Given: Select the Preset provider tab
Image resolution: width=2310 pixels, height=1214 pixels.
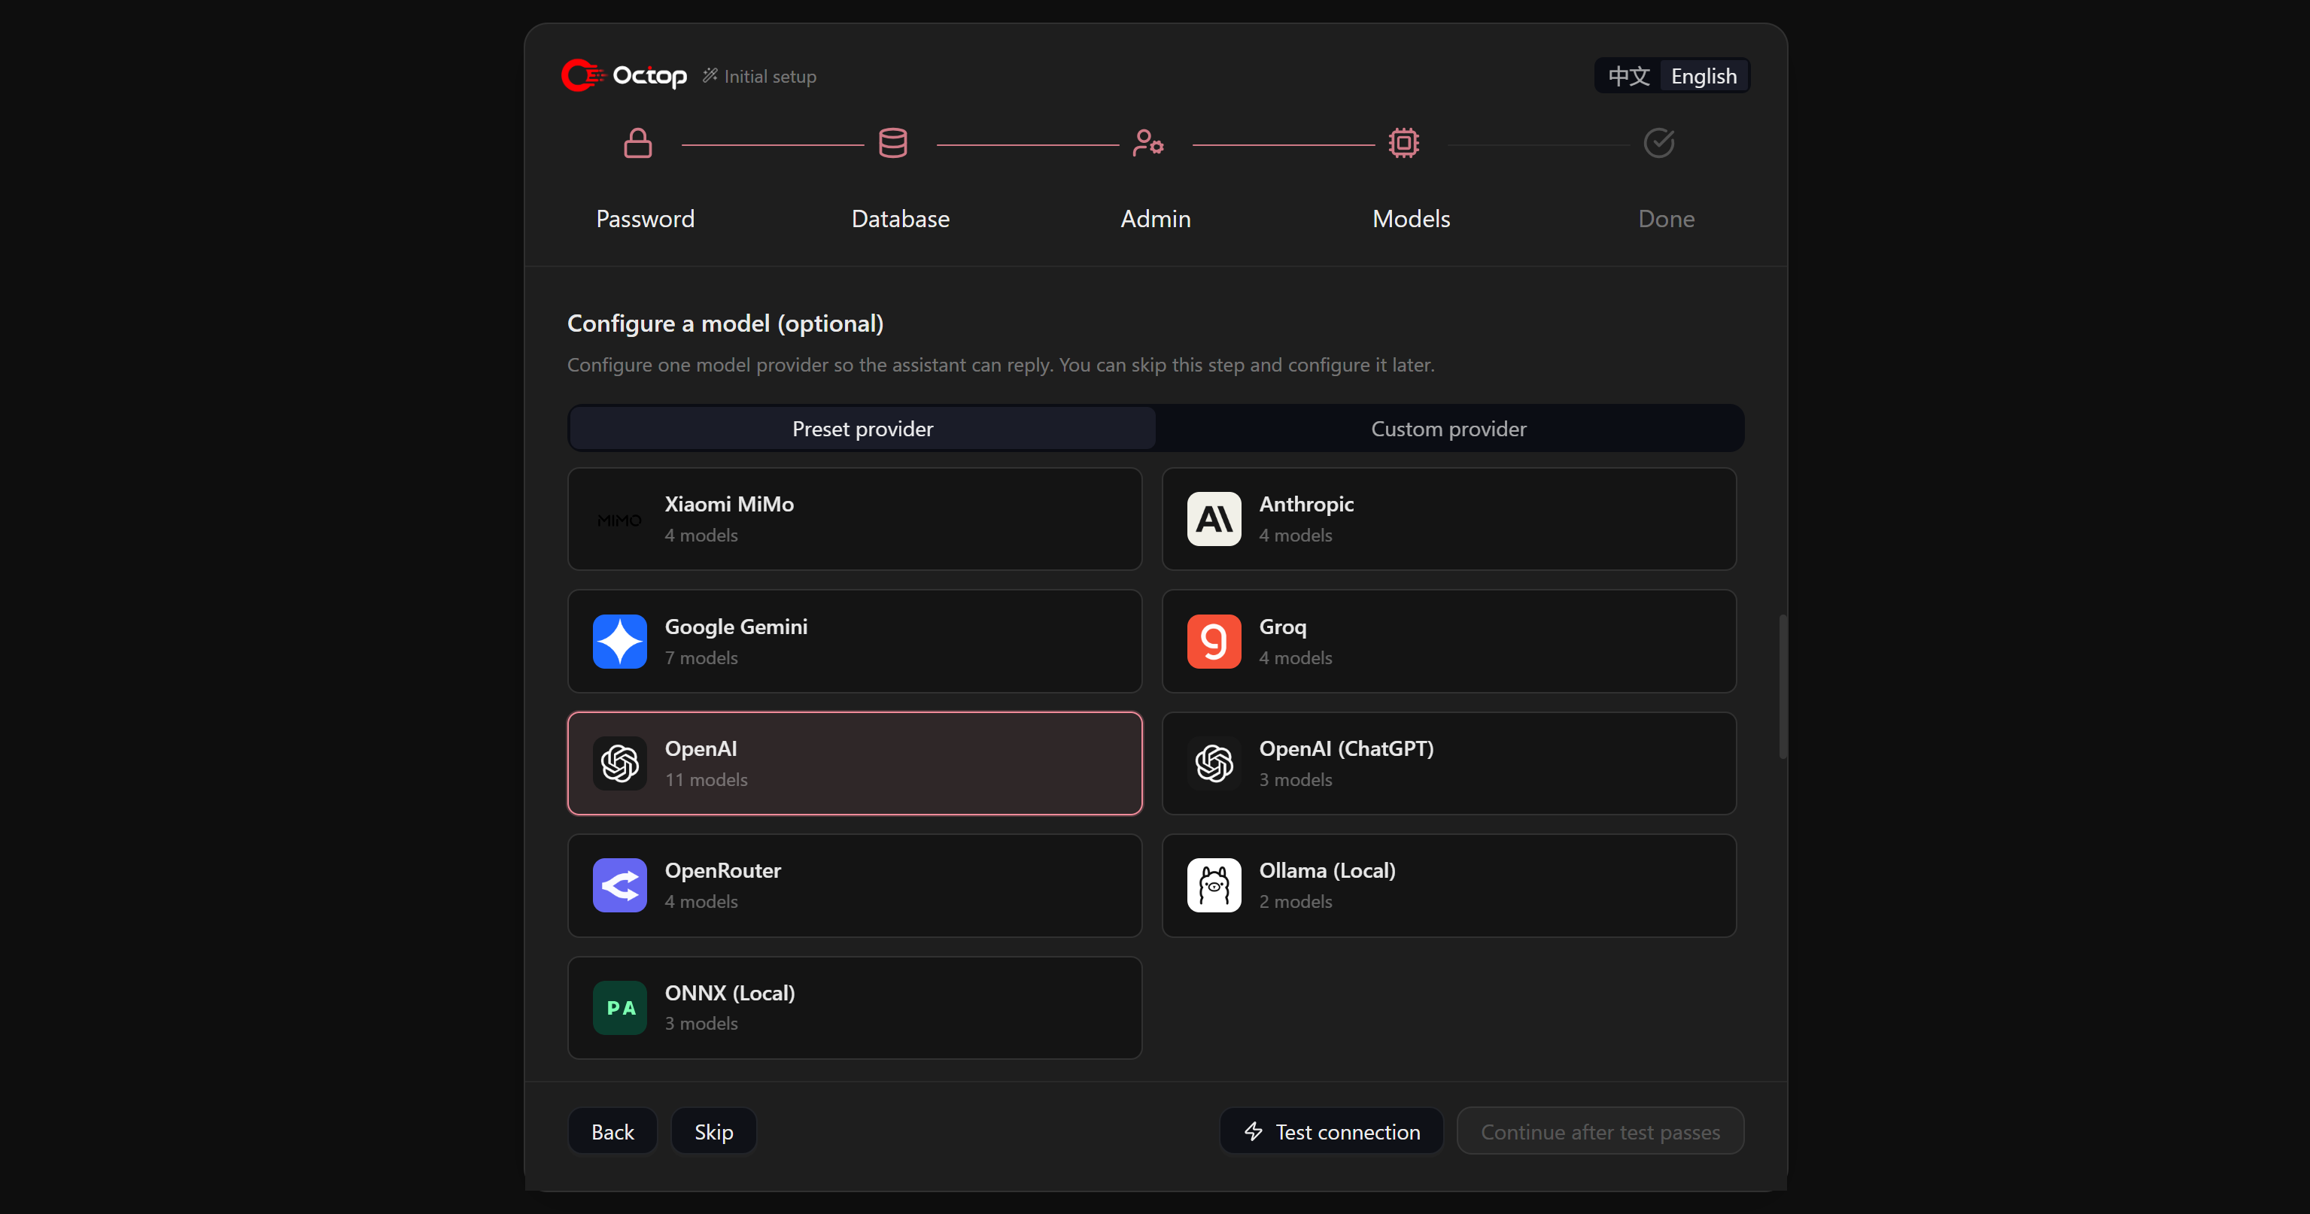Looking at the screenshot, I should [862, 429].
